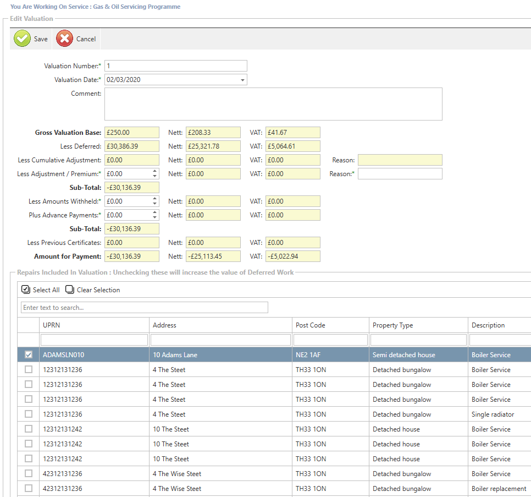This screenshot has width=531, height=497.
Task: Increase Less Adjustment / Premium value
Action: pos(155,171)
